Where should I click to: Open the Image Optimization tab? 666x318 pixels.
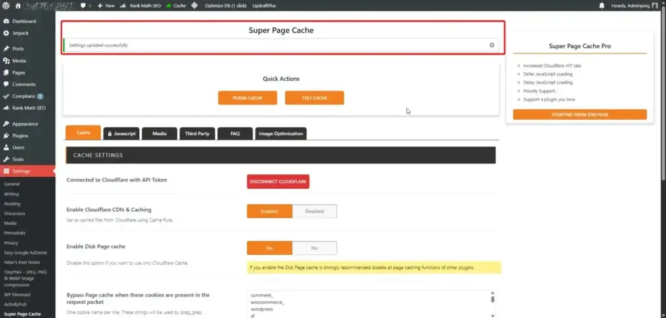[x=281, y=133]
